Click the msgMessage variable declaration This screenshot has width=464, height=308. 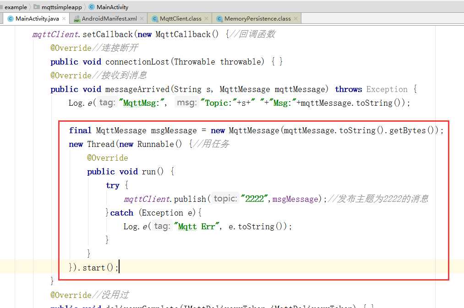174,130
